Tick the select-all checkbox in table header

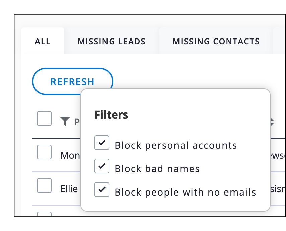44,119
